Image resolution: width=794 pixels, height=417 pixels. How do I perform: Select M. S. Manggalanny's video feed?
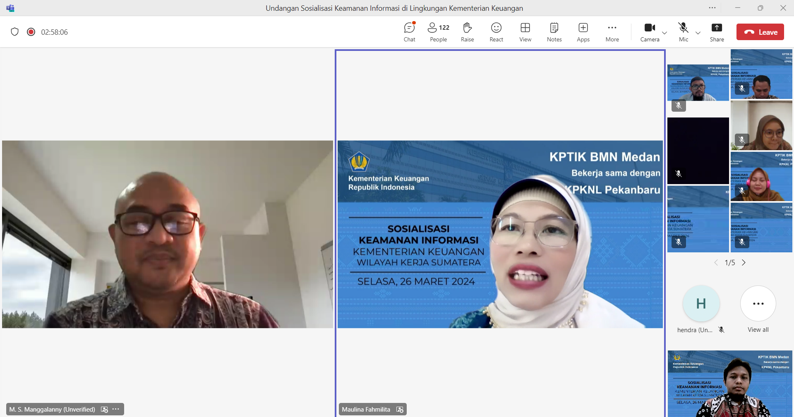pos(168,234)
